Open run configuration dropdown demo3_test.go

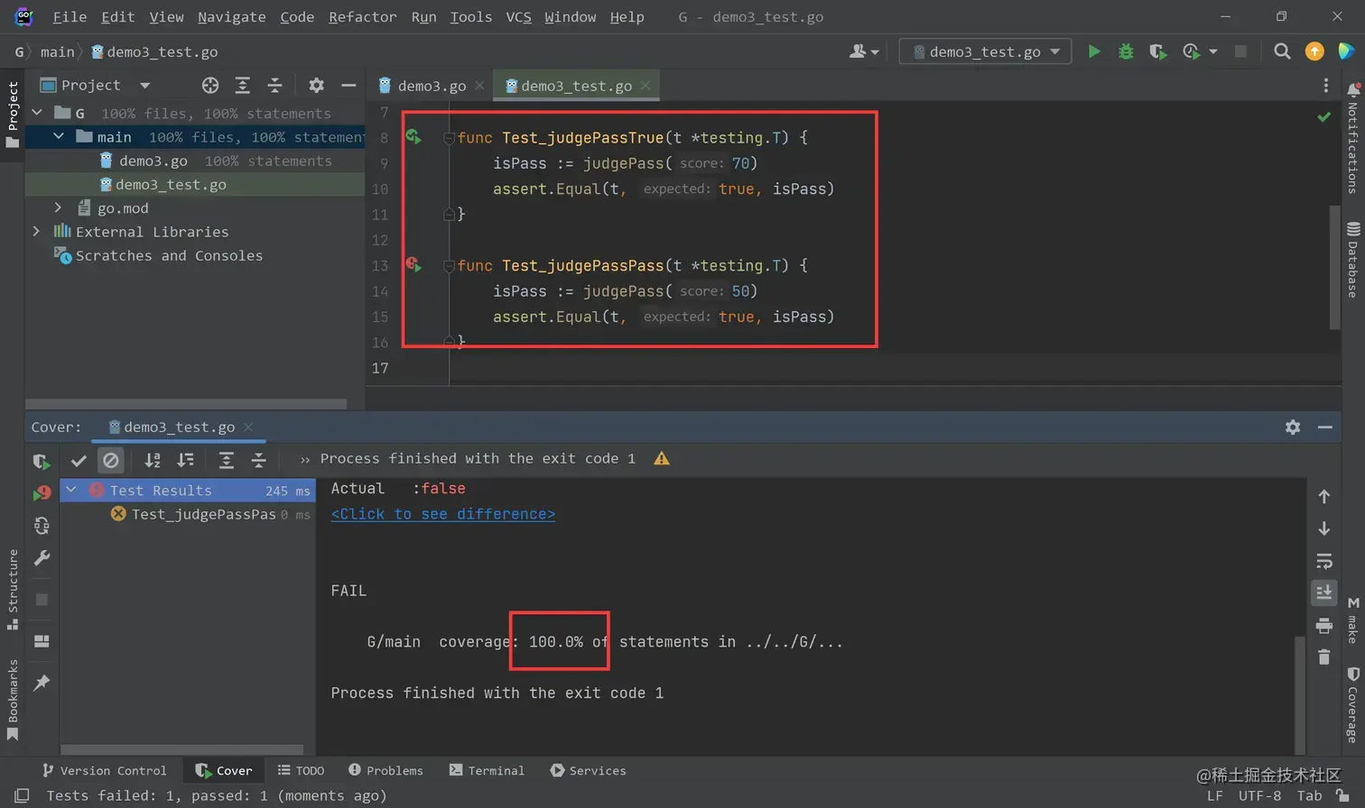tap(985, 51)
